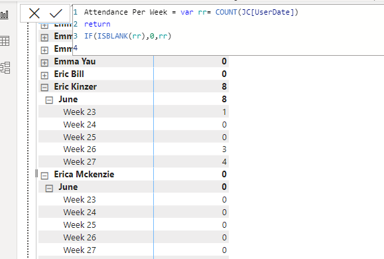Screen dimensions: 384x259
Task: Open the Model view icon in sidebar
Action: (5, 68)
